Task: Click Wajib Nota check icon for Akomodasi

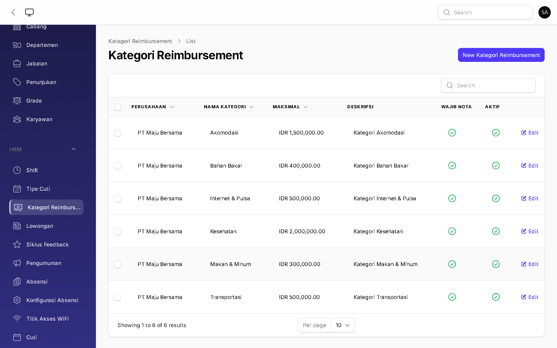Action: click(x=452, y=133)
